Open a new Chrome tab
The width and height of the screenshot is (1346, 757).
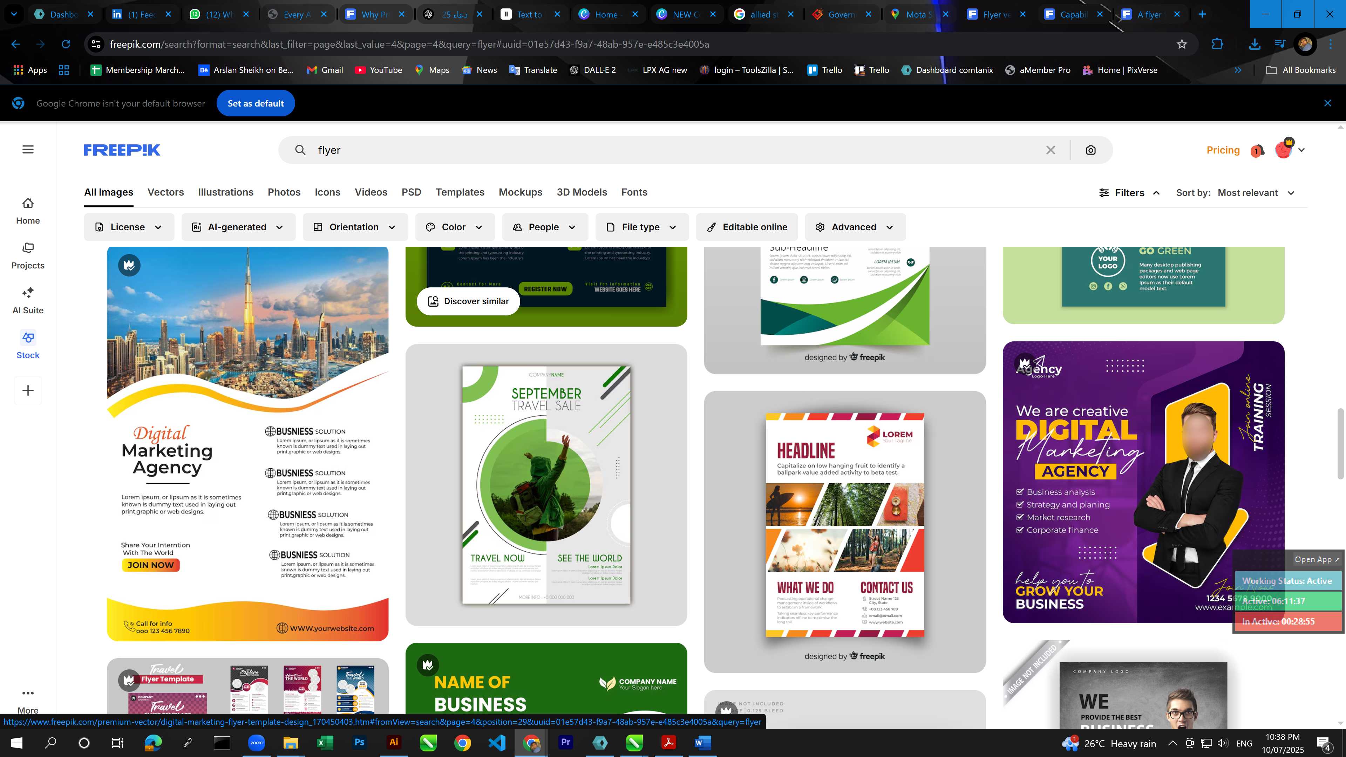(1202, 14)
